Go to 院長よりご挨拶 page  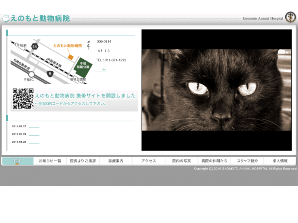point(83,161)
